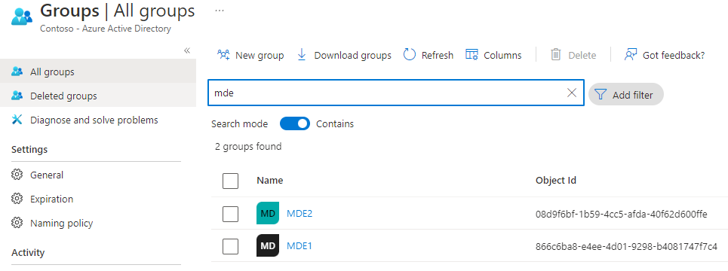Clear the search box with X

[572, 93]
